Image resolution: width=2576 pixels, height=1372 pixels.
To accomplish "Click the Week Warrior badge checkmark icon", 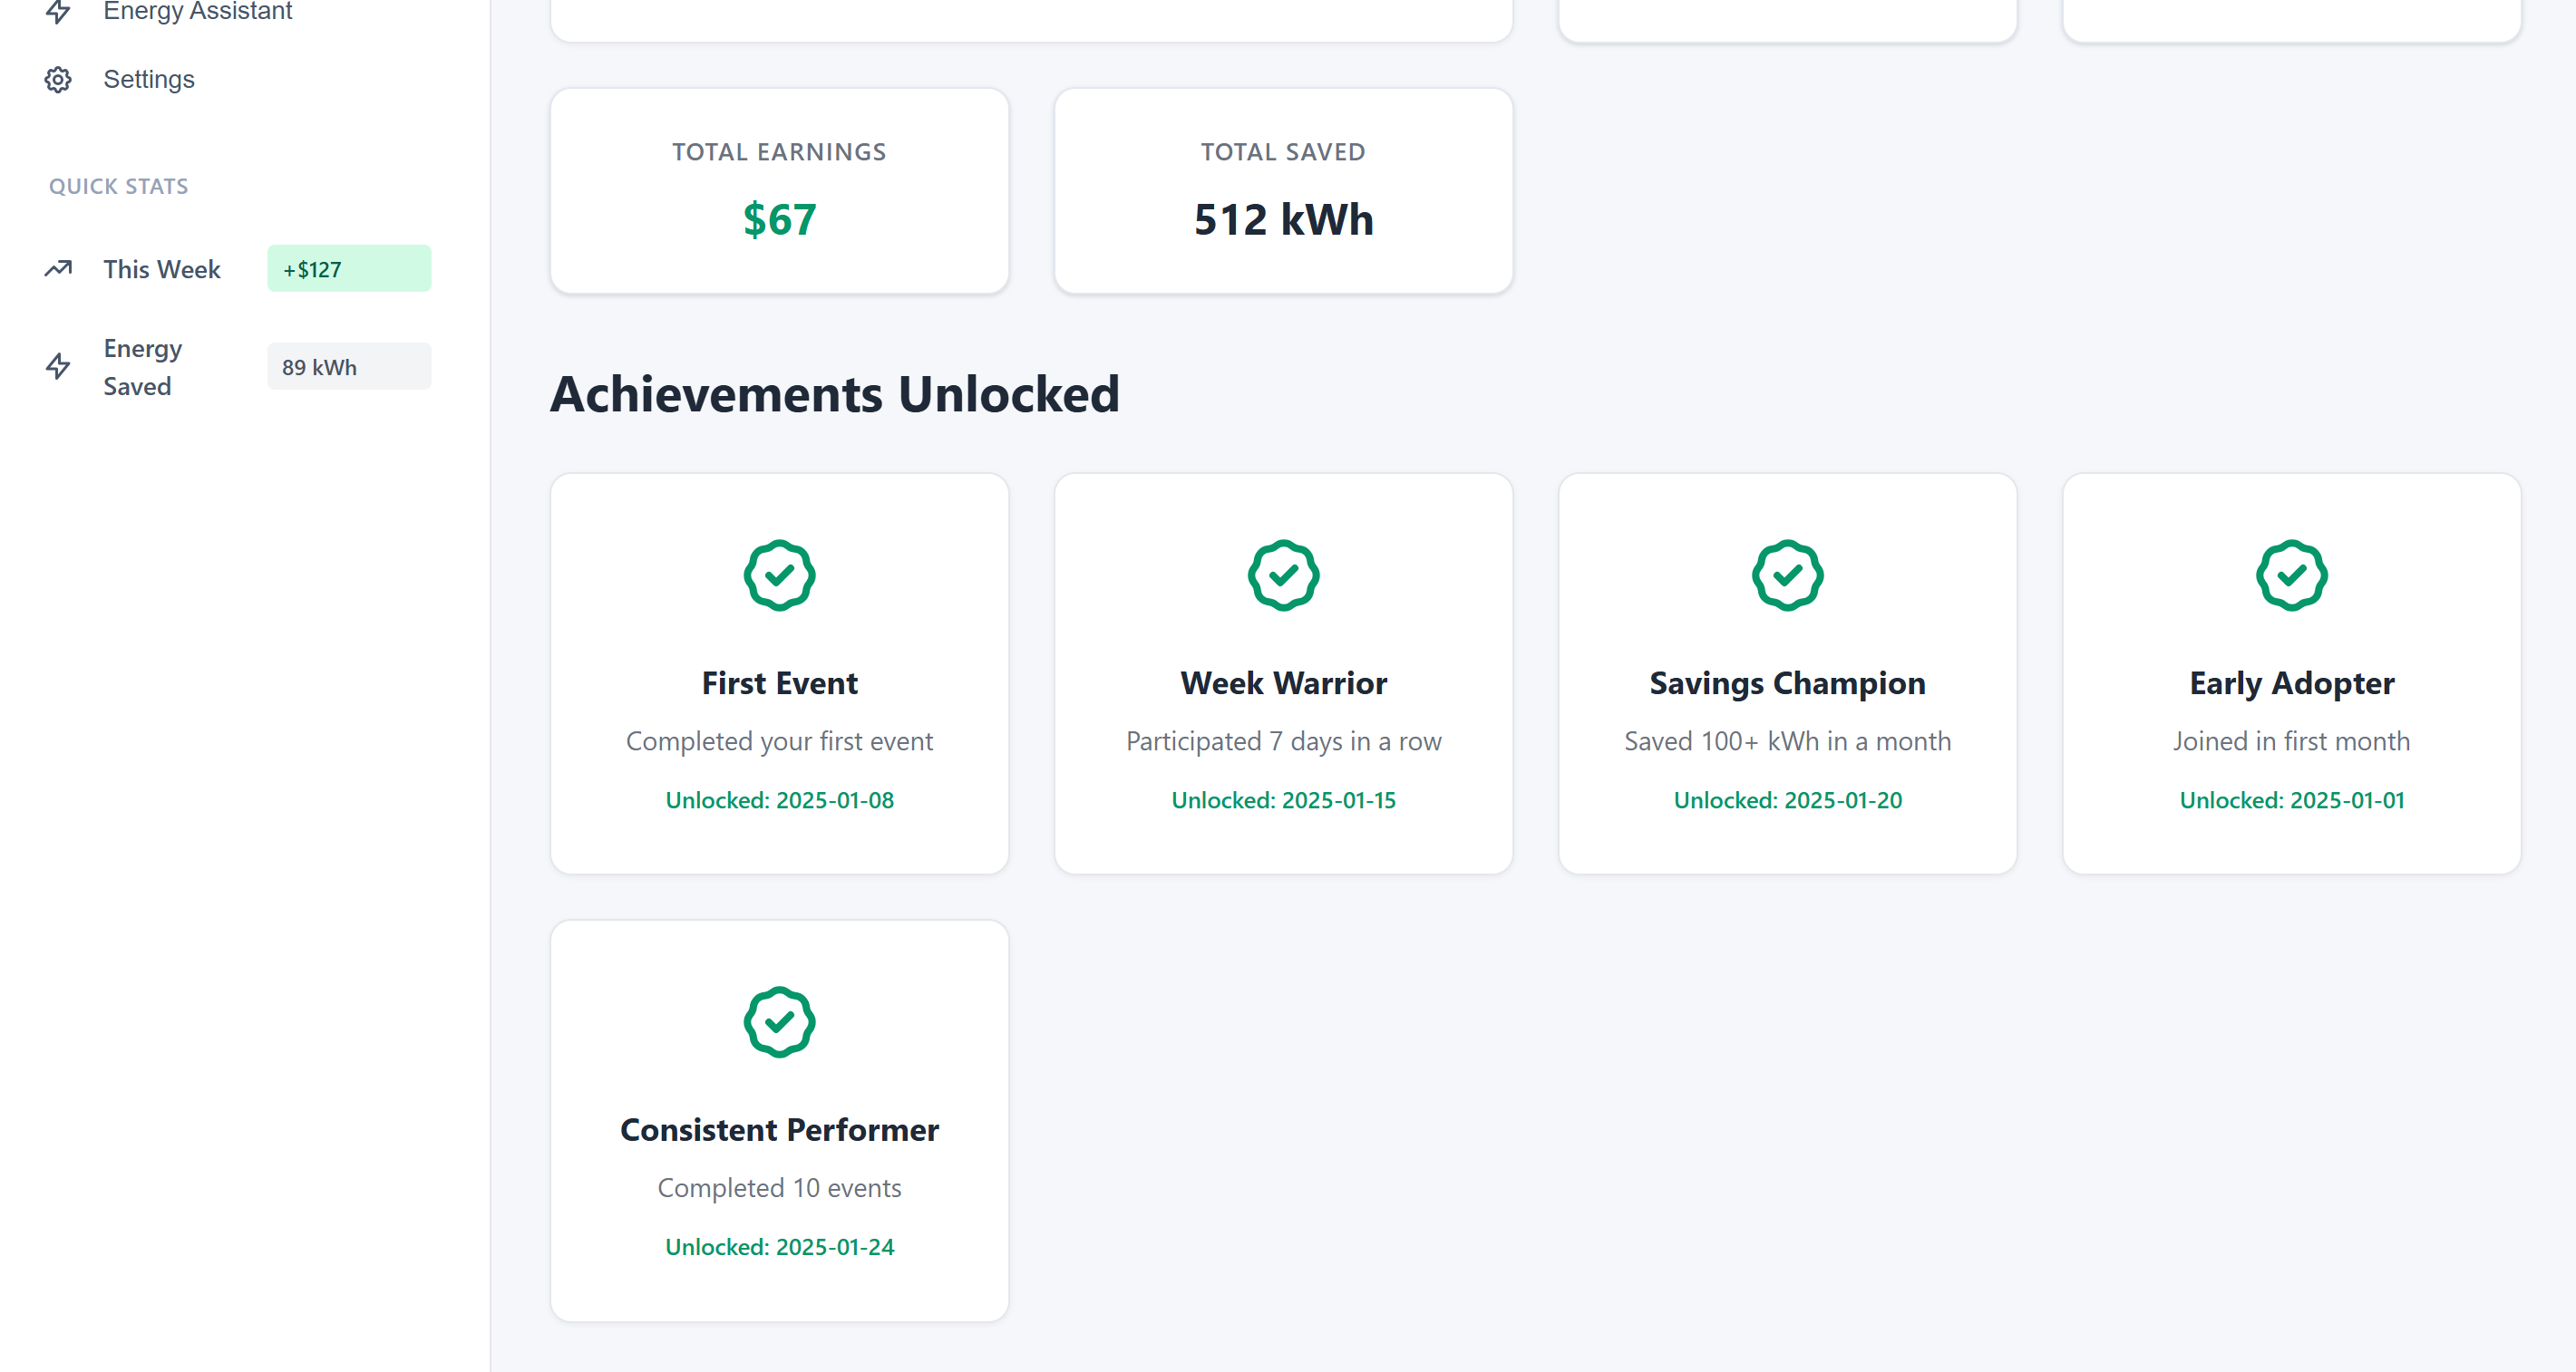I will (x=1283, y=575).
